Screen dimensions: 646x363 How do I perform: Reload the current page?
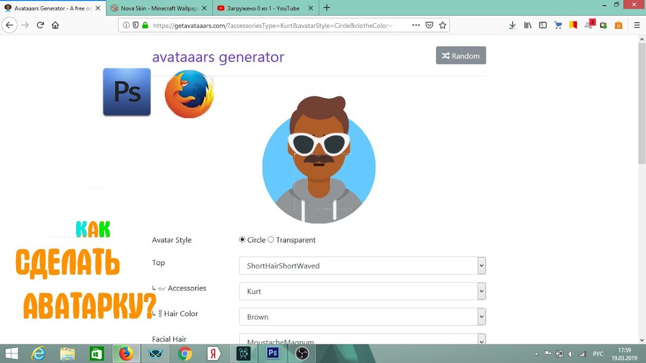tap(40, 25)
